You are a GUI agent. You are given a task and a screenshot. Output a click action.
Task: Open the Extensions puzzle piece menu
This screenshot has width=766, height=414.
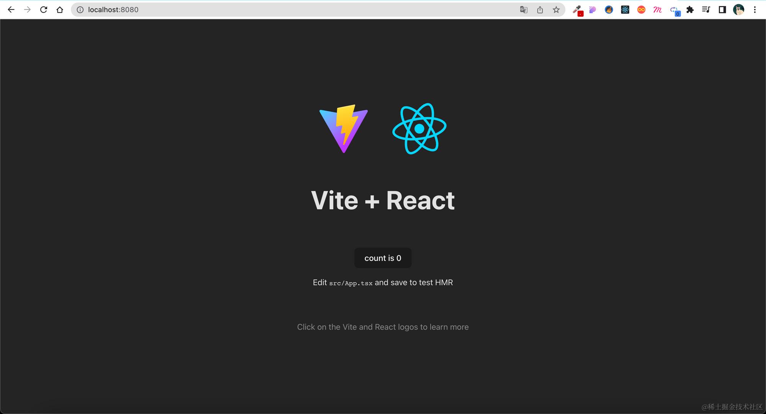coord(690,10)
